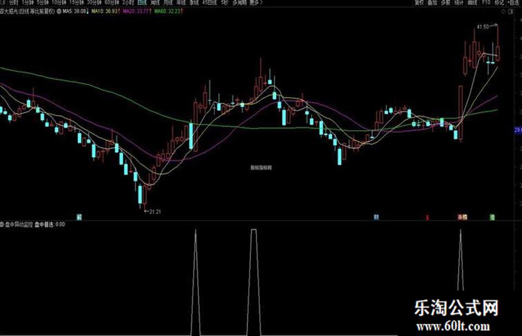The width and height of the screenshot is (522, 336).
Task: Open the 复权 adjustment menu
Action: pos(419,2)
